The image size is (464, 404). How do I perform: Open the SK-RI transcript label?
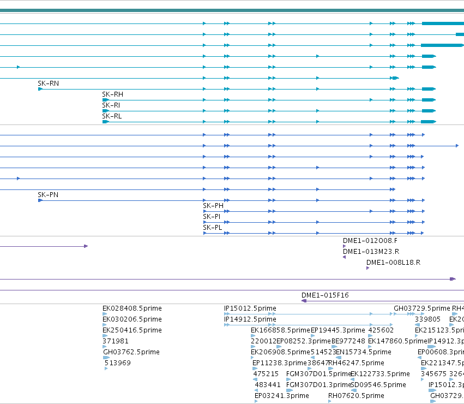point(111,105)
